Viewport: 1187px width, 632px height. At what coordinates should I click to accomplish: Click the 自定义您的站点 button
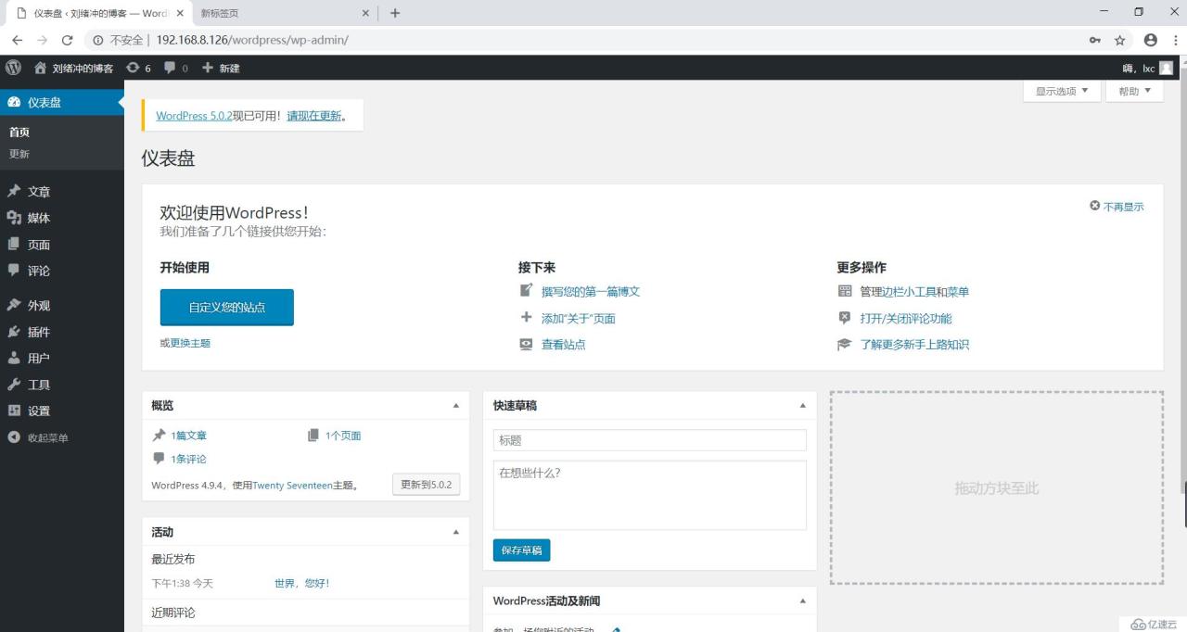point(226,307)
